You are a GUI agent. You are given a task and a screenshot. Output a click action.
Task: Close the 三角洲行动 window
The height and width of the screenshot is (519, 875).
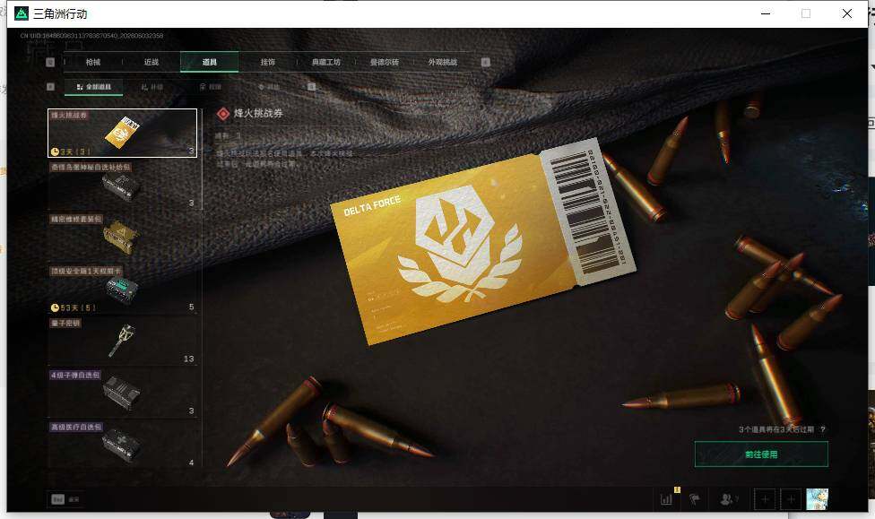(847, 13)
